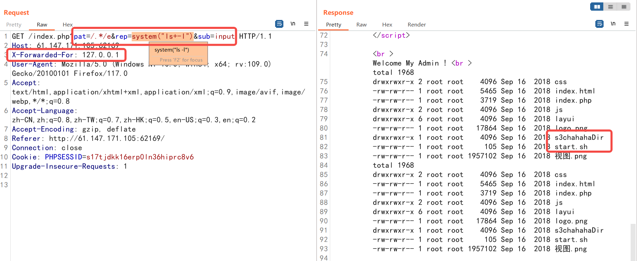Image resolution: width=637 pixels, height=261 pixels.
Task: Click the User-Agent header name
Action: [33, 64]
